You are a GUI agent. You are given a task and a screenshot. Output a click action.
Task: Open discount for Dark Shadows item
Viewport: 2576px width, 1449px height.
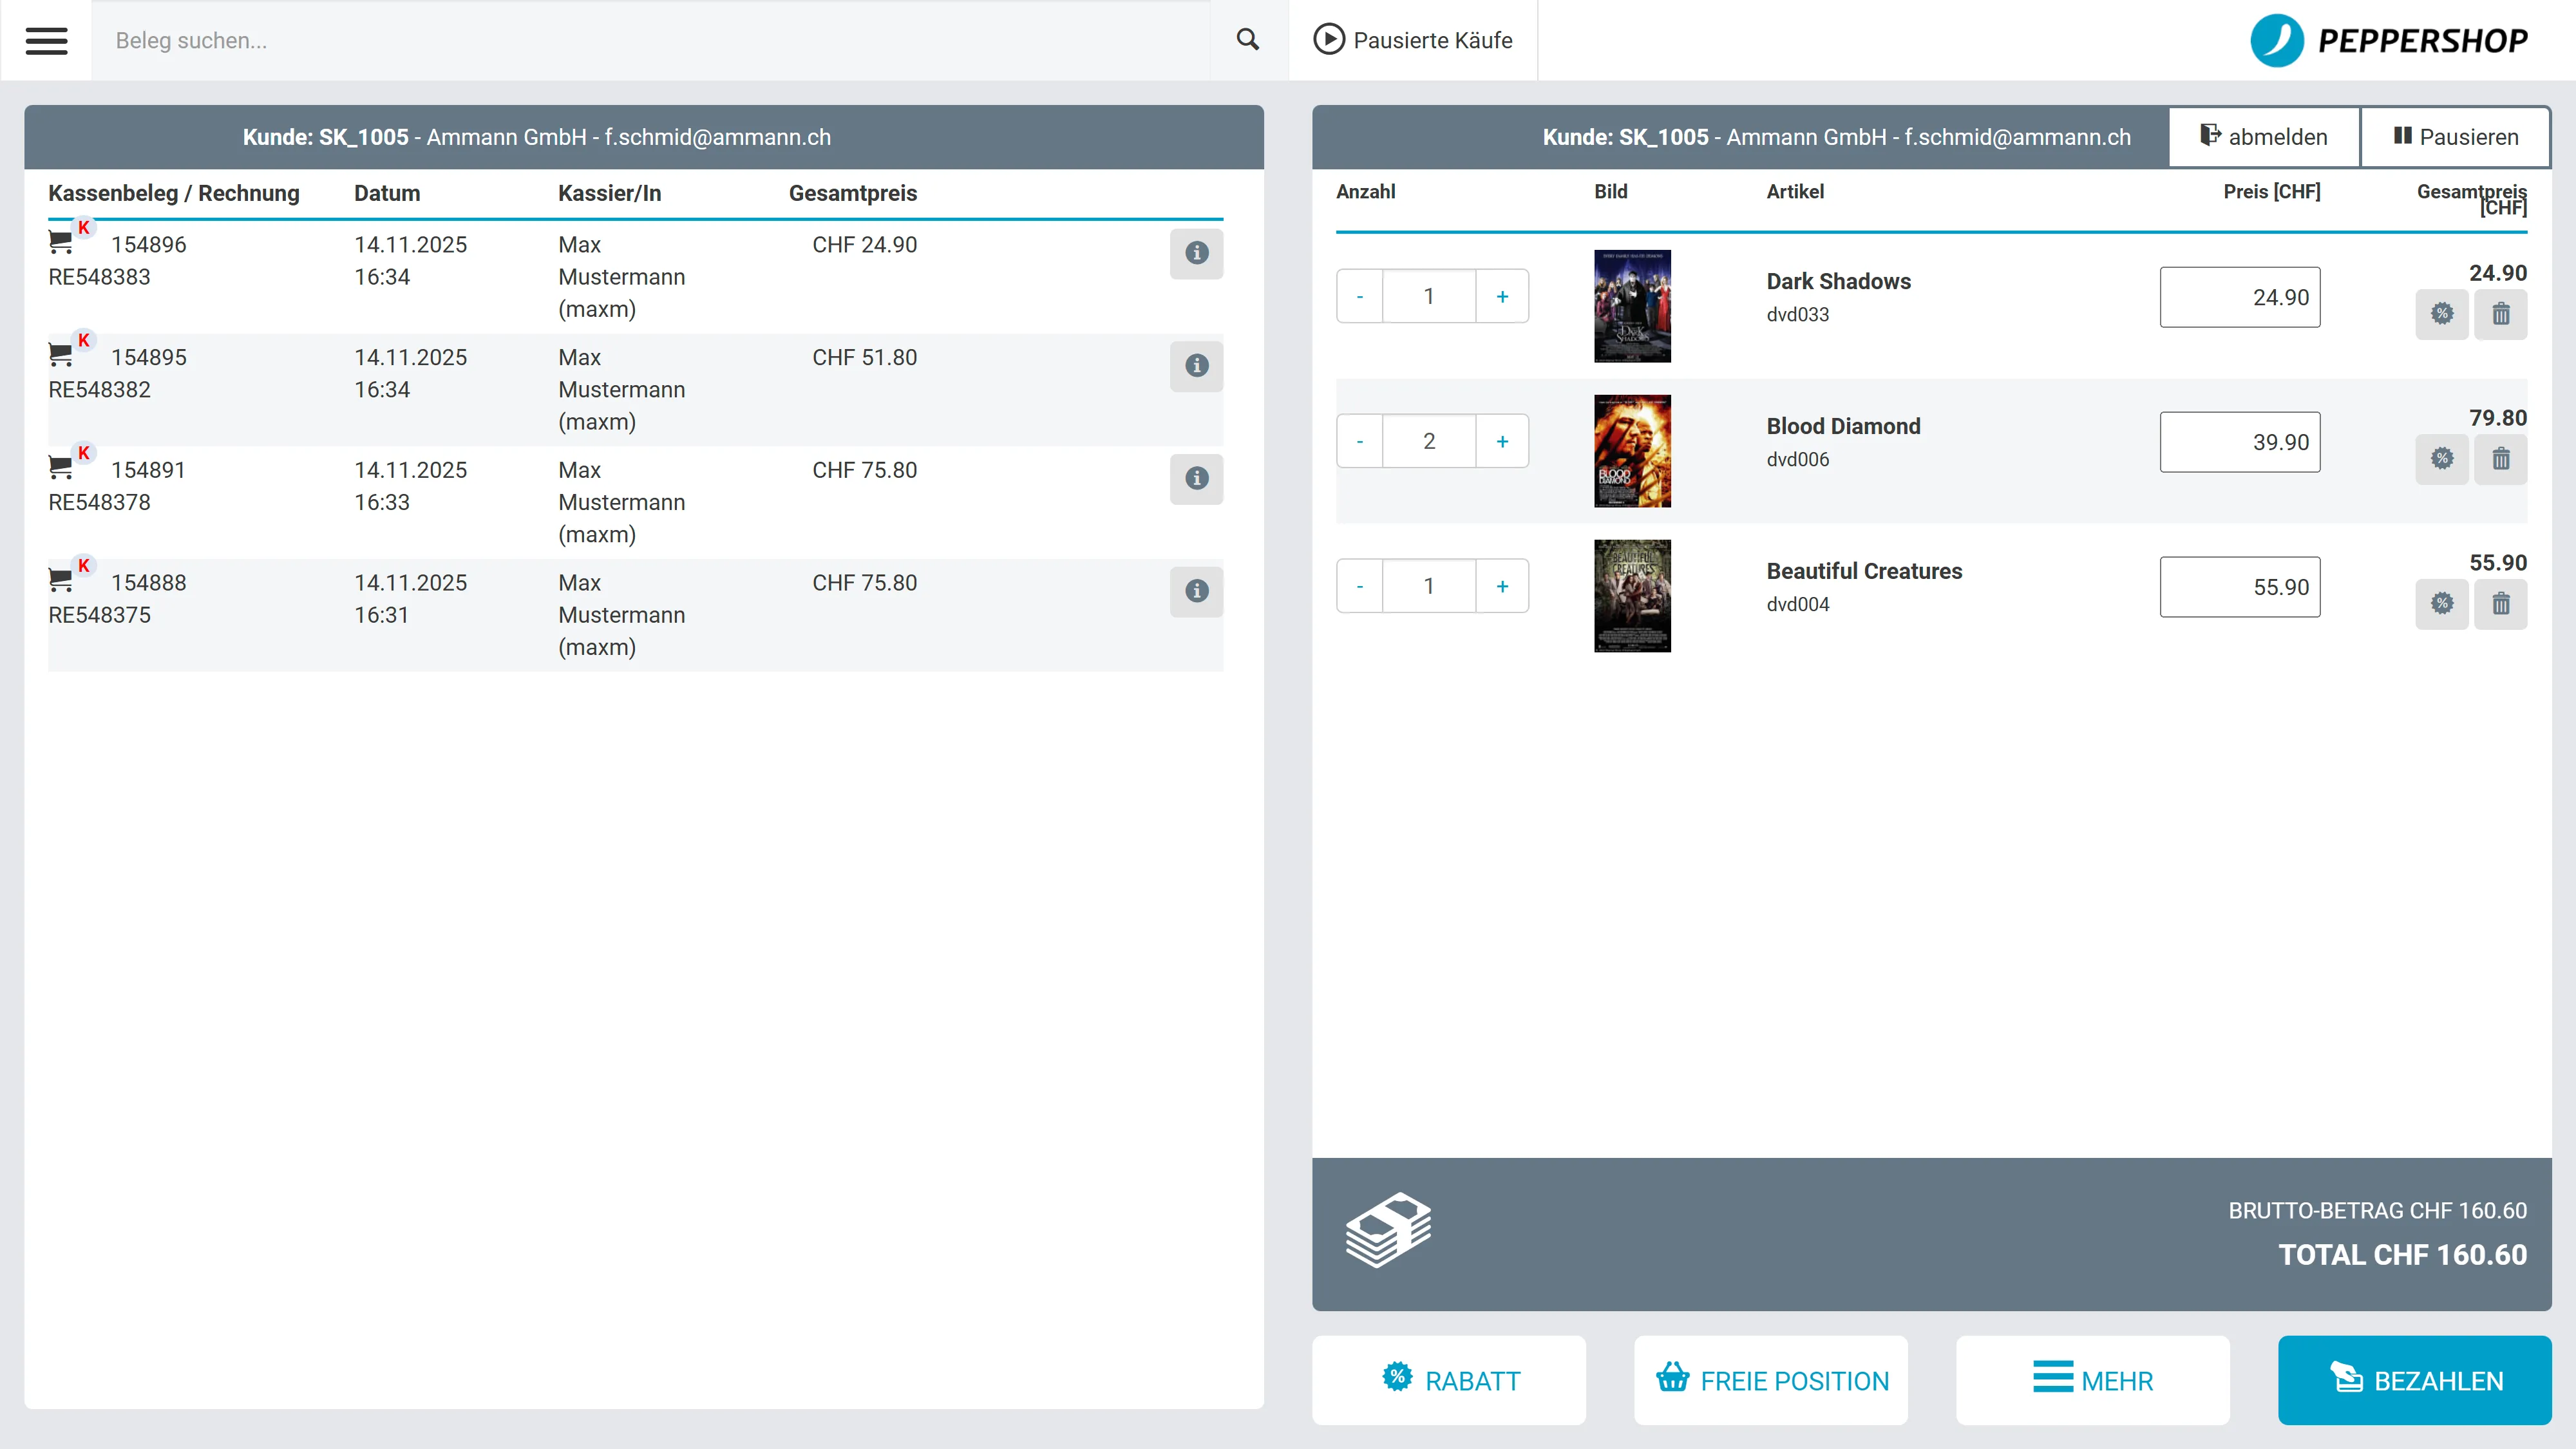(x=2442, y=314)
